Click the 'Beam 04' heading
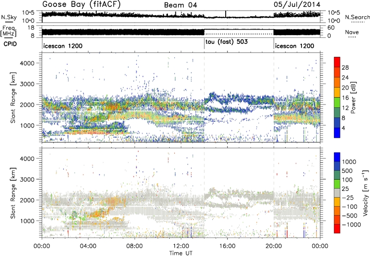 coord(180,5)
